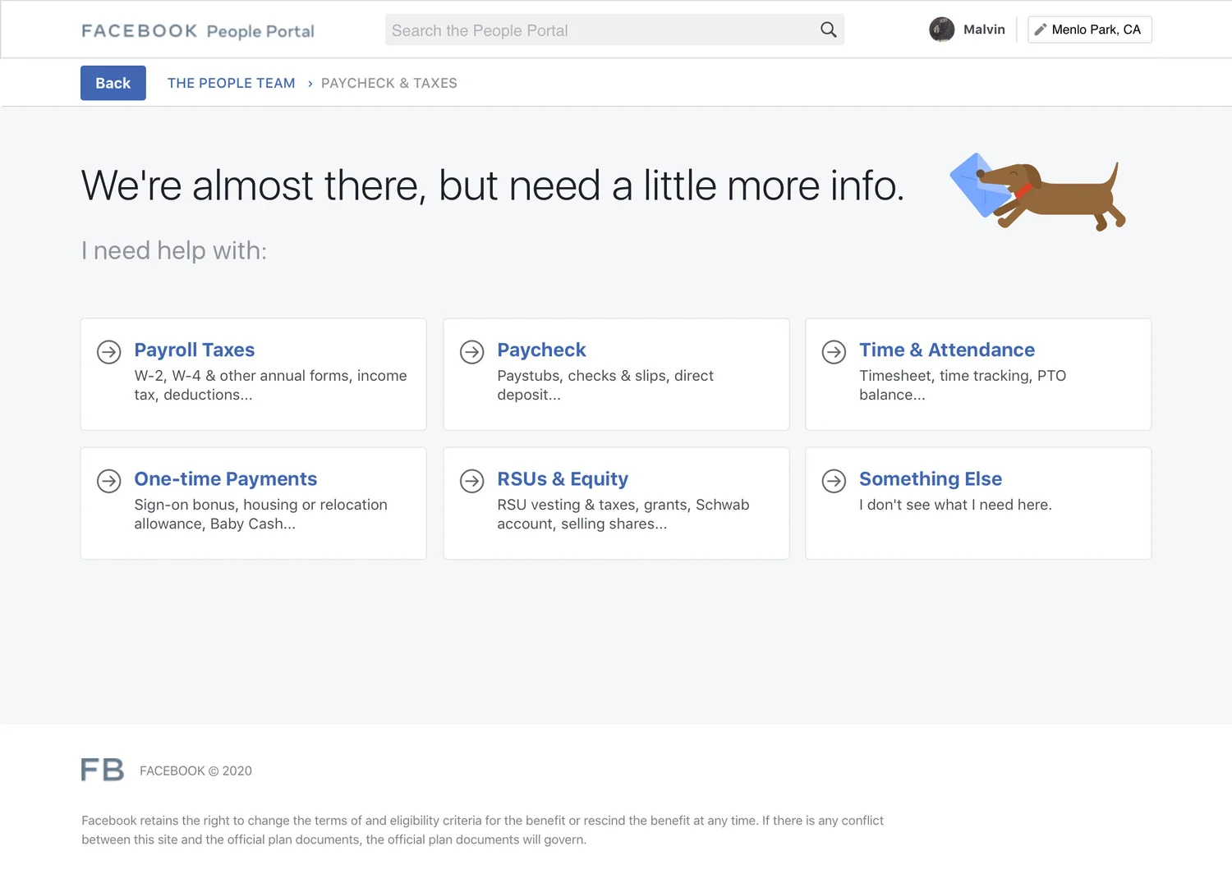Select the Paycheck & Taxes breadcrumb
Screen dimensions: 1232x883
(x=389, y=83)
